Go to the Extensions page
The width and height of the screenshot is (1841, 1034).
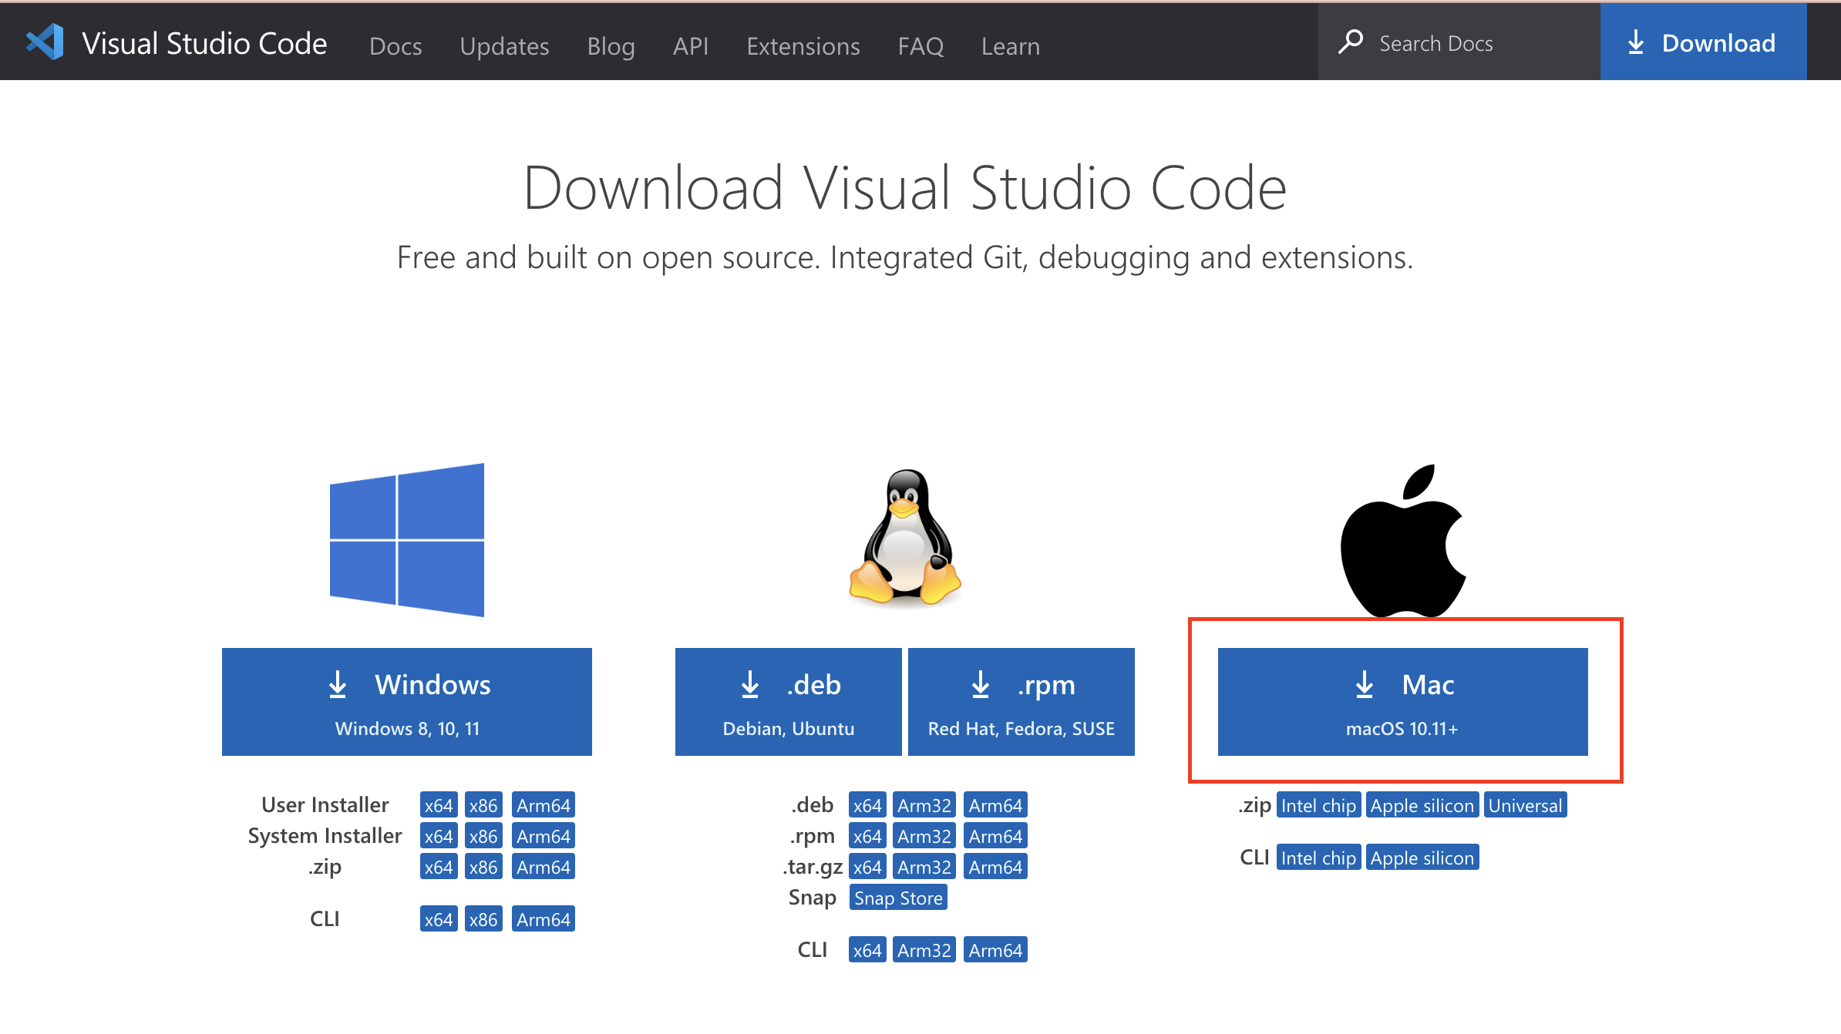click(803, 46)
